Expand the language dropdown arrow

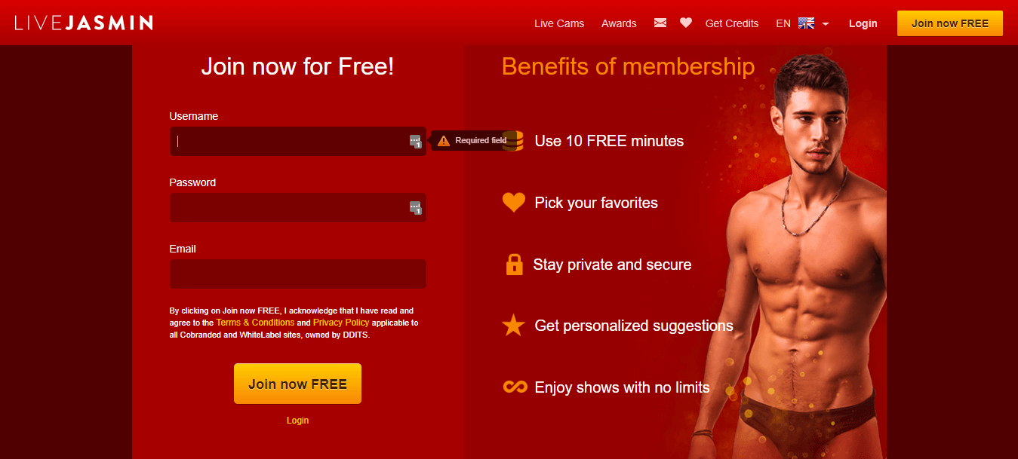(826, 24)
